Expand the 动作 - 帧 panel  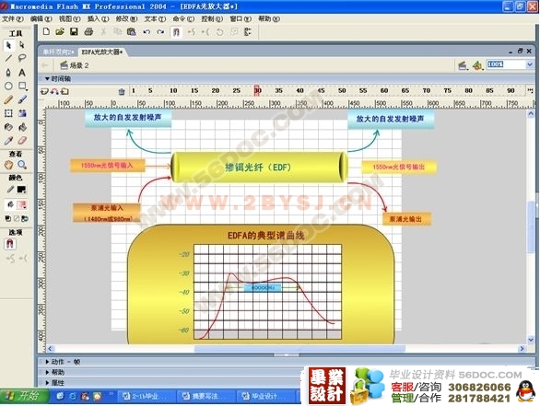(x=47, y=362)
